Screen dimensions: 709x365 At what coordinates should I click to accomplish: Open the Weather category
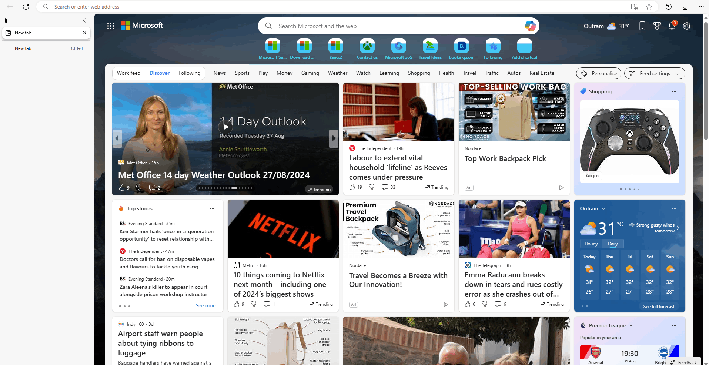point(338,73)
